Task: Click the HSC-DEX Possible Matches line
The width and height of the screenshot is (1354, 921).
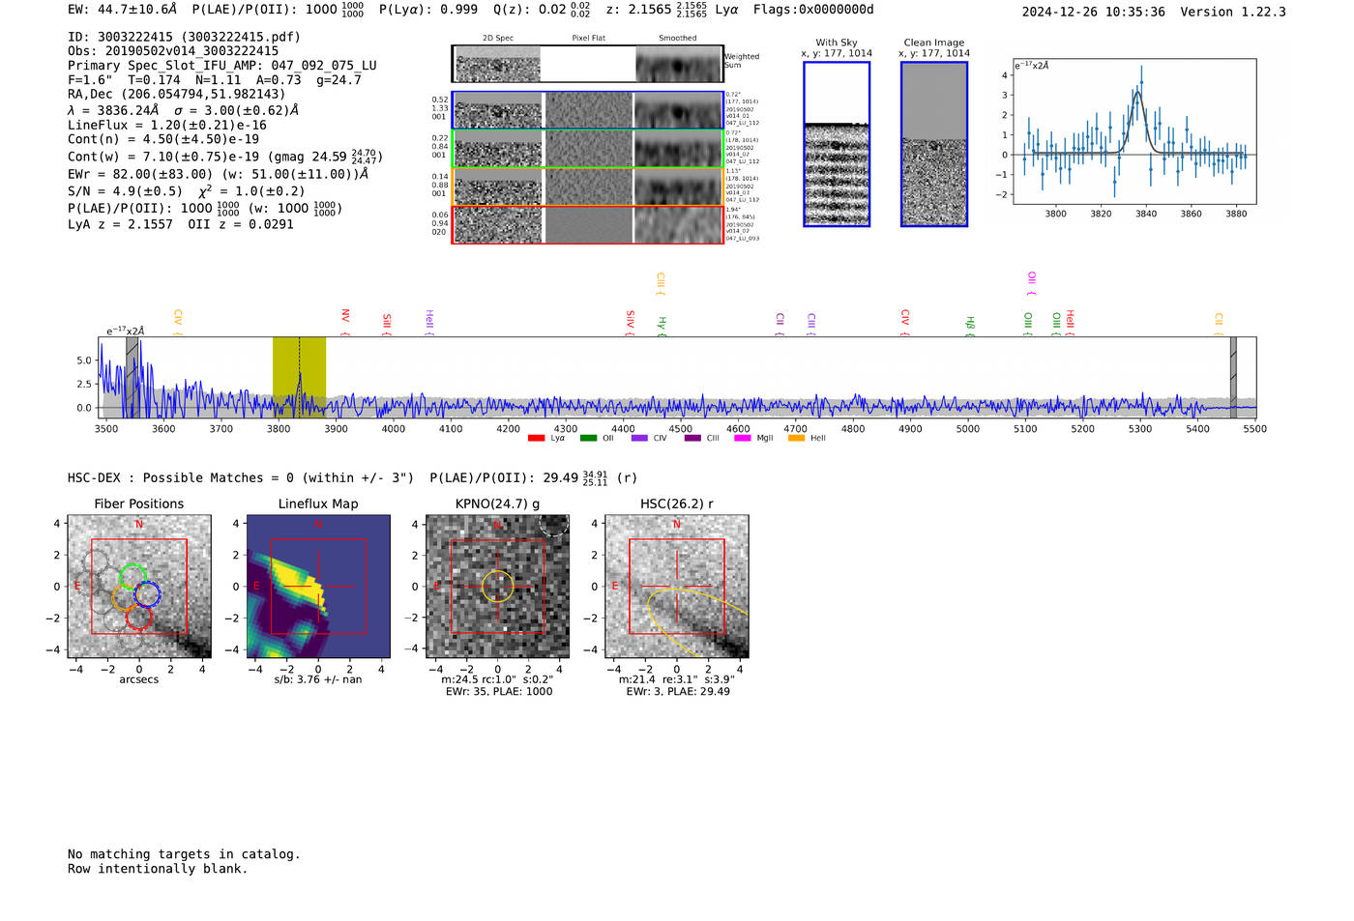Action: click(353, 477)
